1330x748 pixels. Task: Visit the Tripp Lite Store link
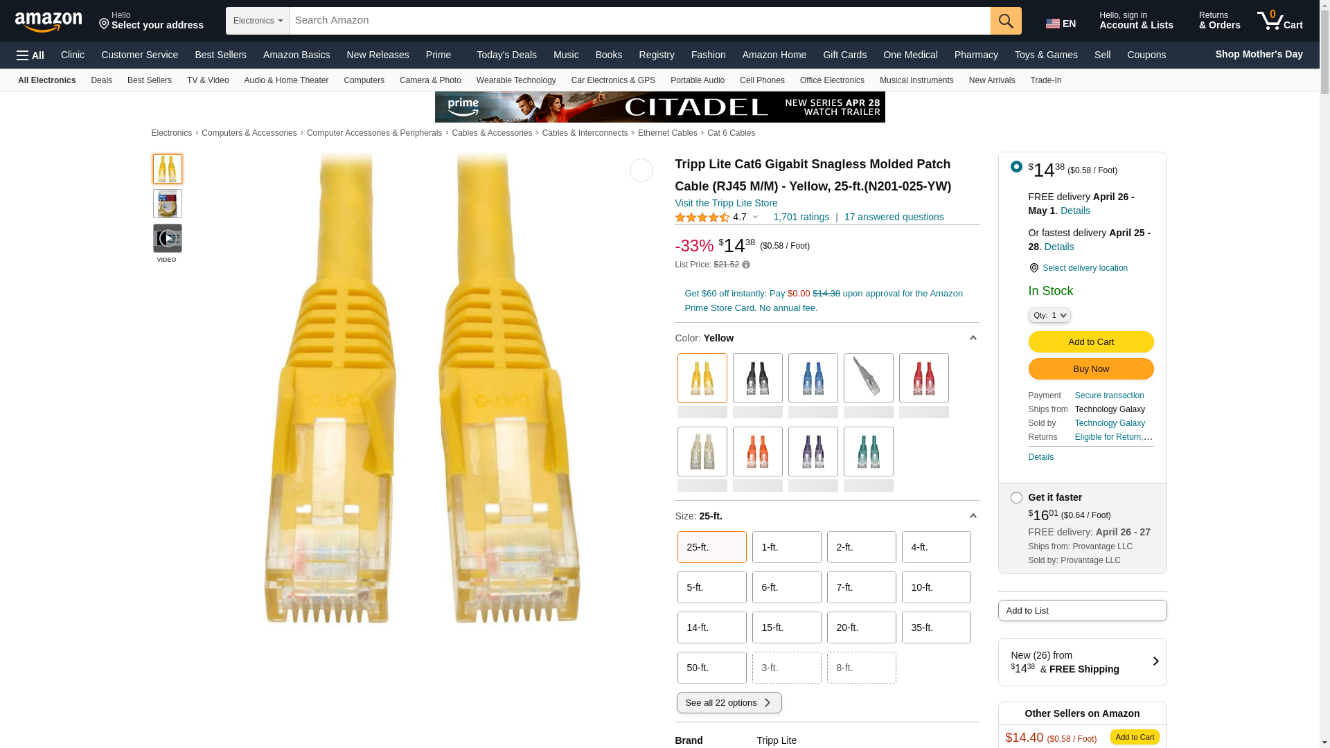726,203
